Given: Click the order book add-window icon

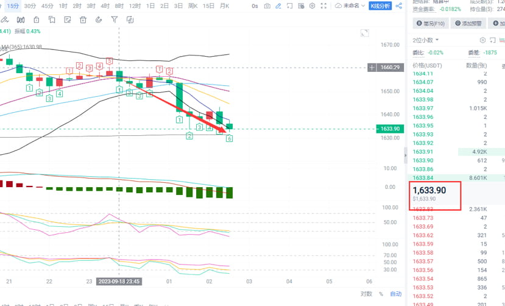Looking at the screenshot, I should [x=492, y=40].
